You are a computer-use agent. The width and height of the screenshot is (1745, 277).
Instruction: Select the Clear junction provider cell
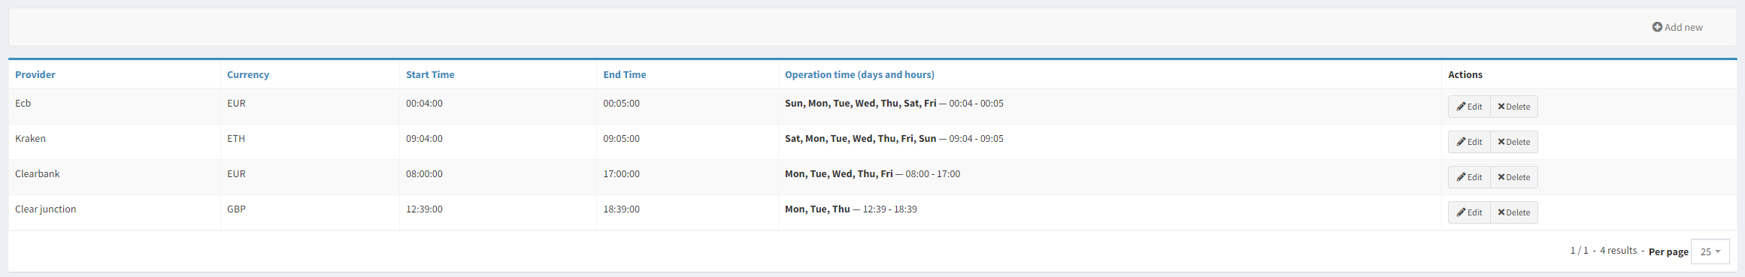coord(114,212)
